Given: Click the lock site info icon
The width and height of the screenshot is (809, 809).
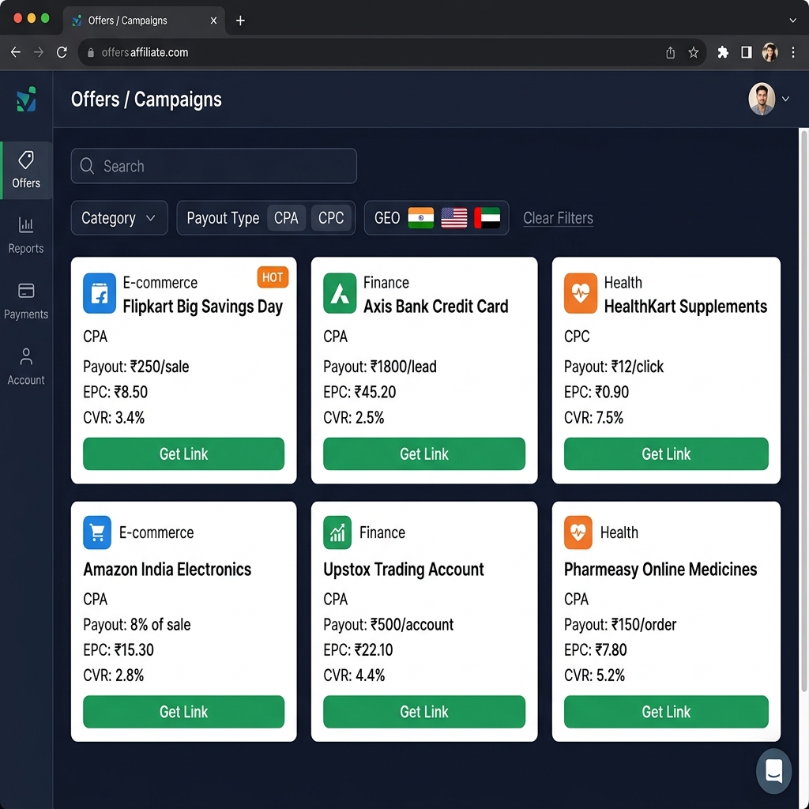Looking at the screenshot, I should click(x=91, y=53).
